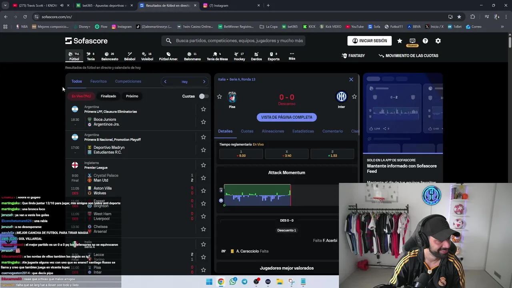Screen dimensions: 512x288
Task: Open the Windows Start menu
Action: pyautogui.click(x=209, y=282)
